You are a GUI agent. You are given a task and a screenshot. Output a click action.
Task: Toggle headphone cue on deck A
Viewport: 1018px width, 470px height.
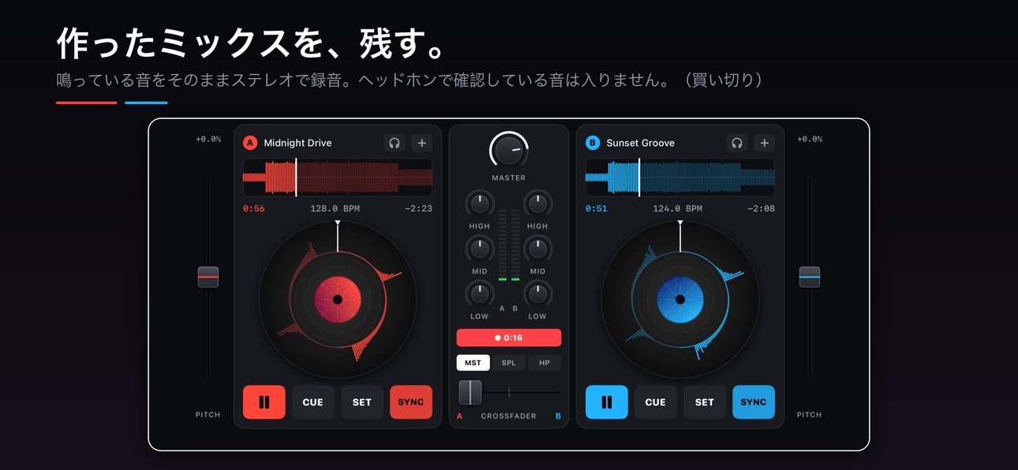pos(394,143)
